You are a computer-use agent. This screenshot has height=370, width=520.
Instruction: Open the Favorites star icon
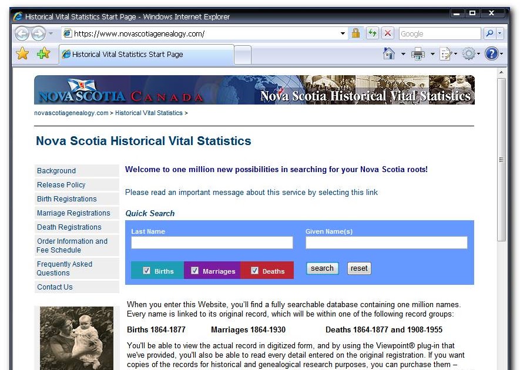[x=22, y=53]
